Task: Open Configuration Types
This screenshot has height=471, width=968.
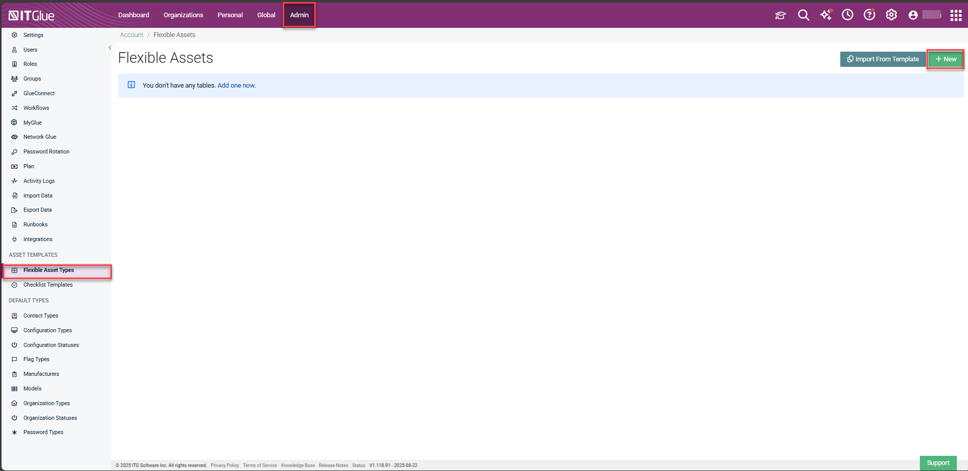Action: (48, 330)
